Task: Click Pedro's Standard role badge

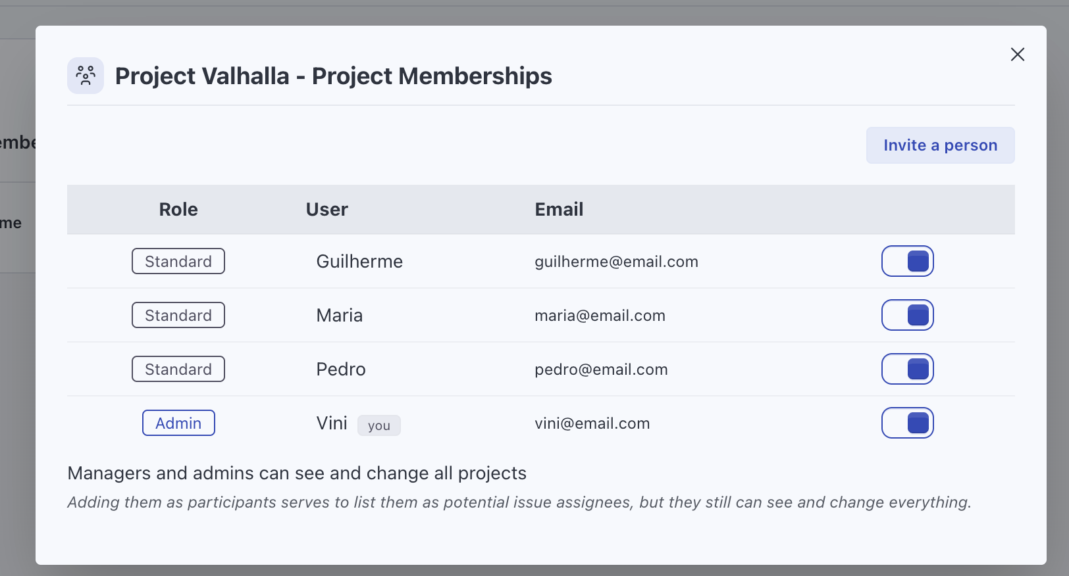Action: [178, 369]
